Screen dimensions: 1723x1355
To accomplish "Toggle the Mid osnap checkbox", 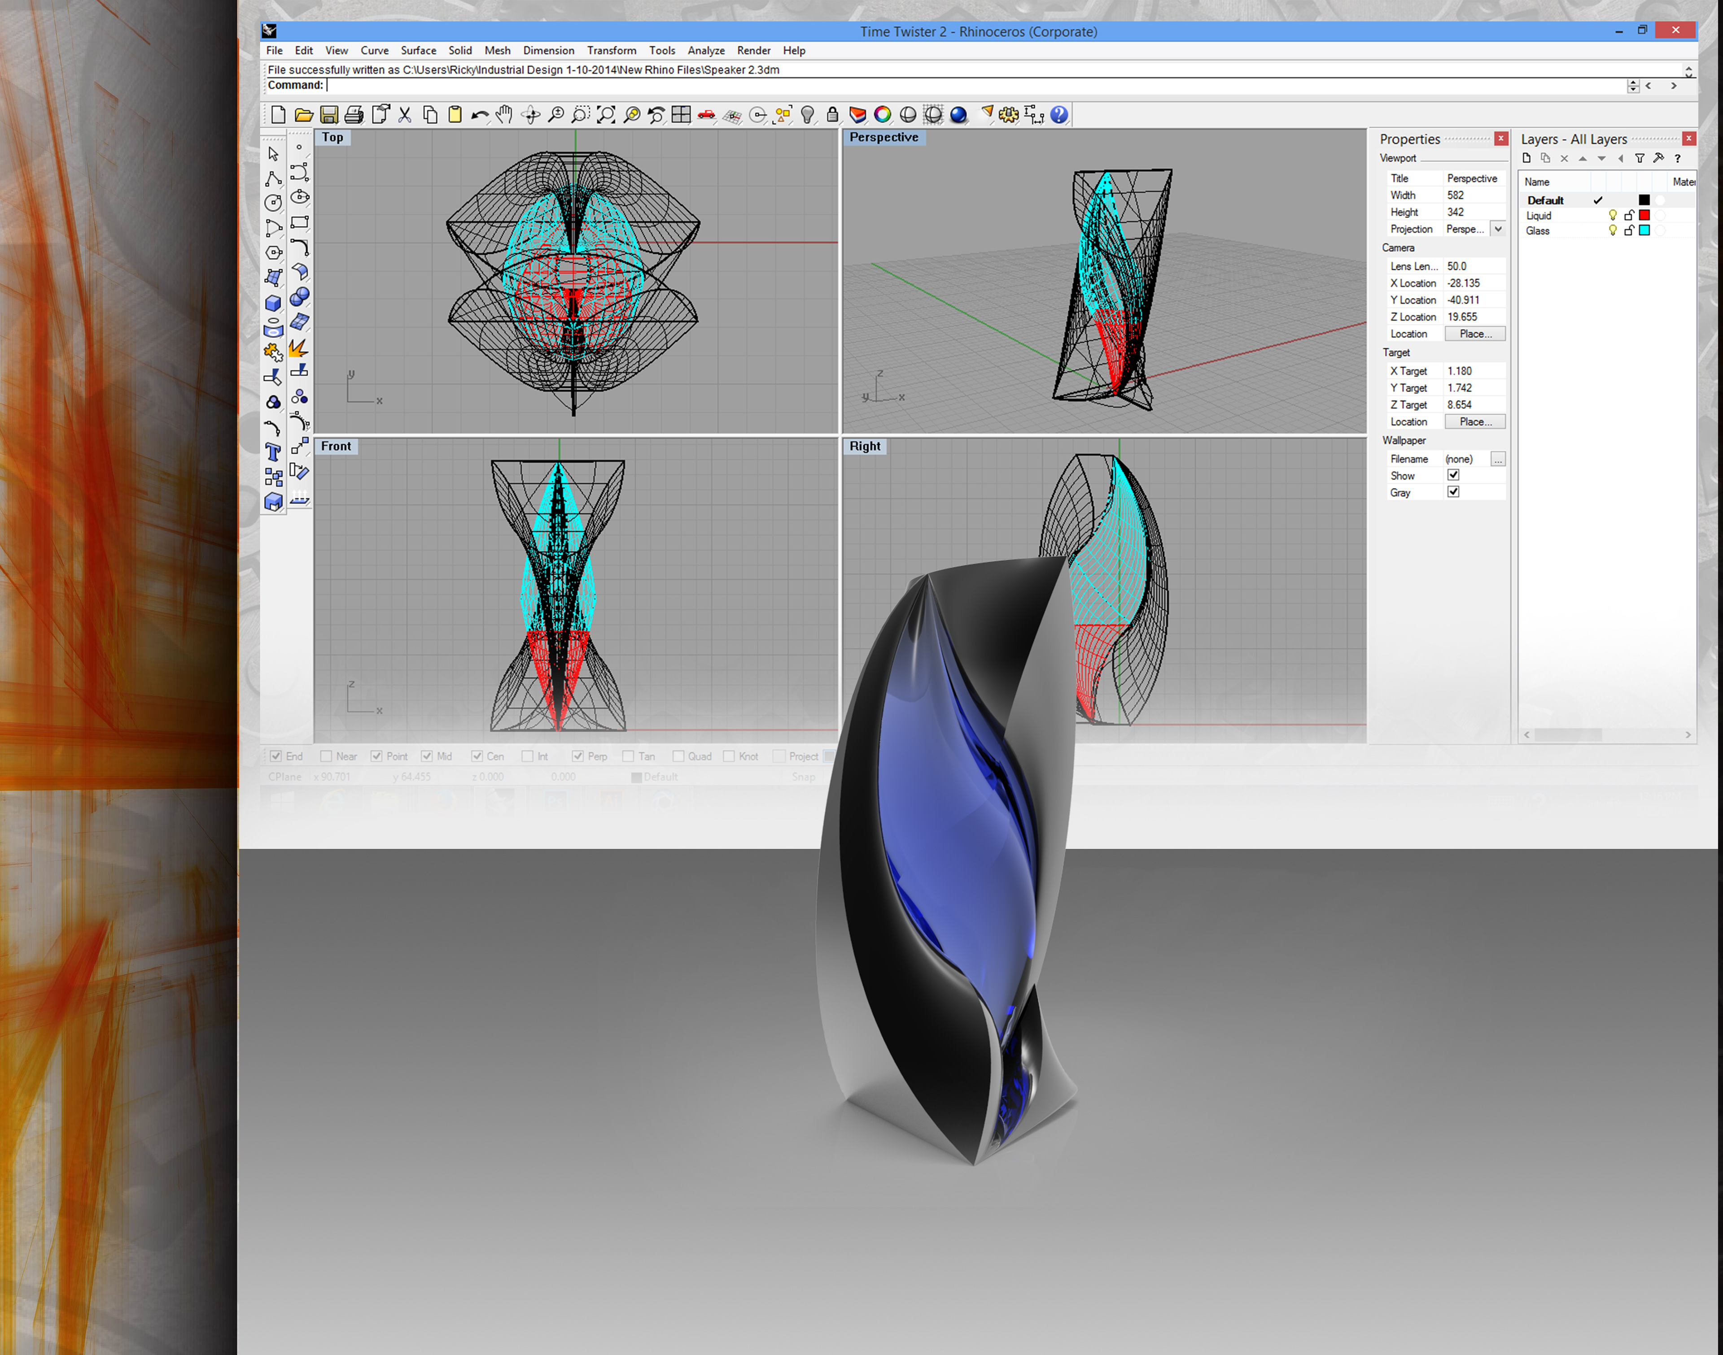I will 426,756.
